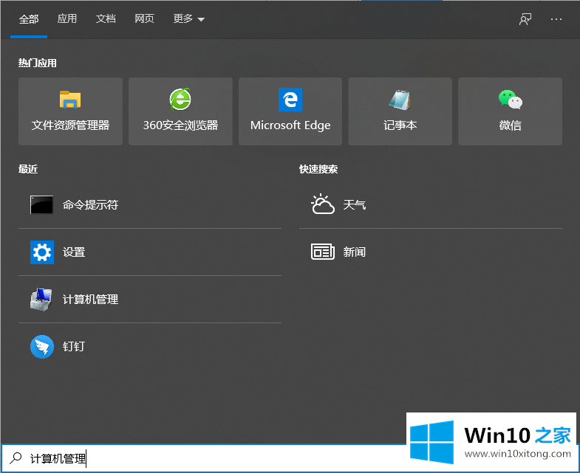Click the 命令提示符 black console icon
580x473 pixels.
(x=42, y=204)
